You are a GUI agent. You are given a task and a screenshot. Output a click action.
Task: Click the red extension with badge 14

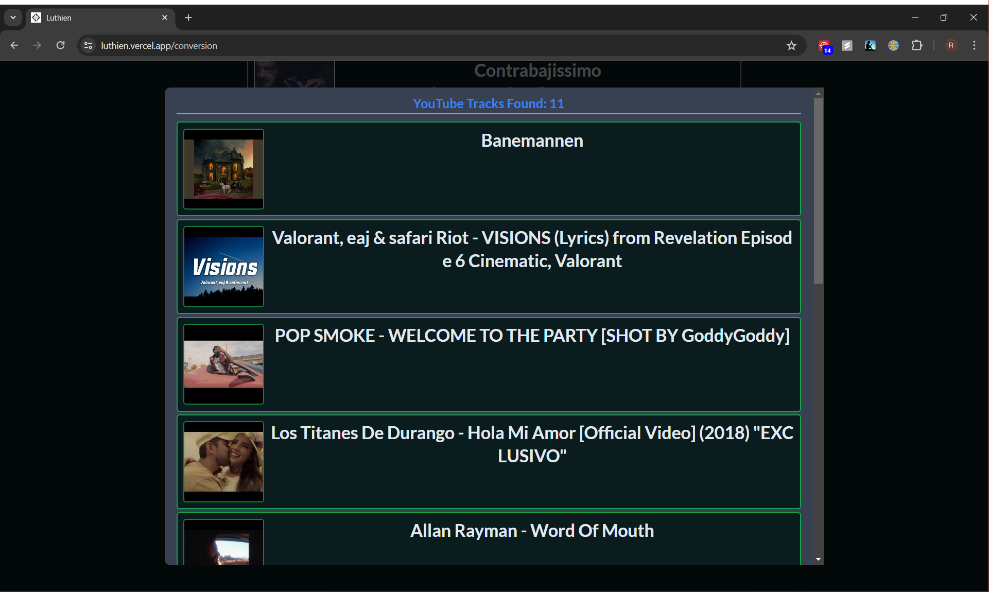pos(825,46)
